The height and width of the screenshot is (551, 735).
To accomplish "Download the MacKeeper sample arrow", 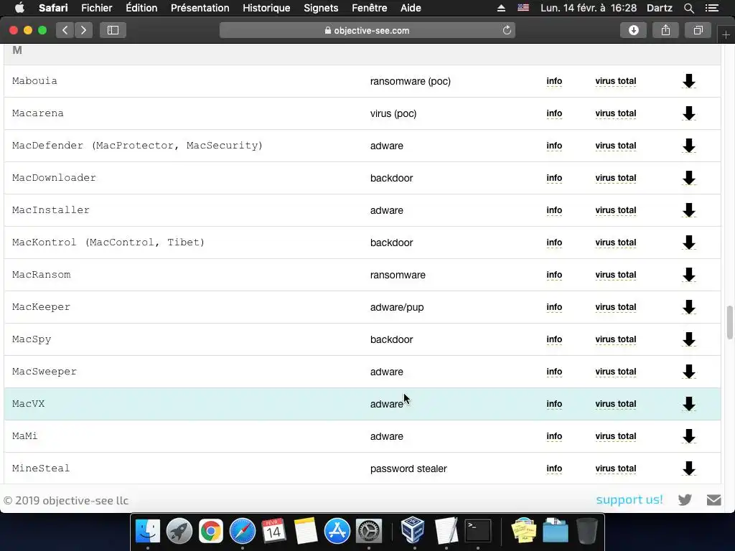I will pyautogui.click(x=688, y=307).
